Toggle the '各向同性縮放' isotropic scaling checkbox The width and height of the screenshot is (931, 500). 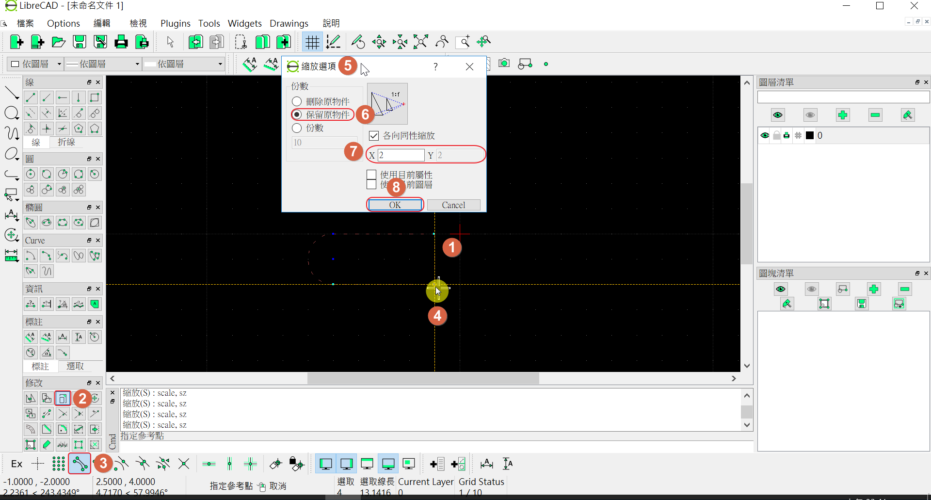point(374,136)
